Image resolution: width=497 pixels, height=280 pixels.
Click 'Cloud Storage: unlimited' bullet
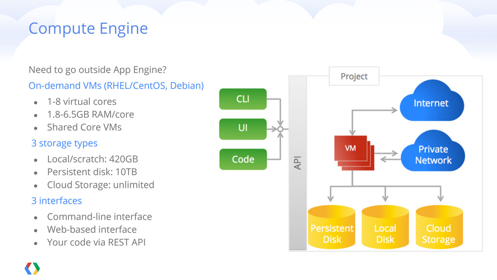pos(100,185)
